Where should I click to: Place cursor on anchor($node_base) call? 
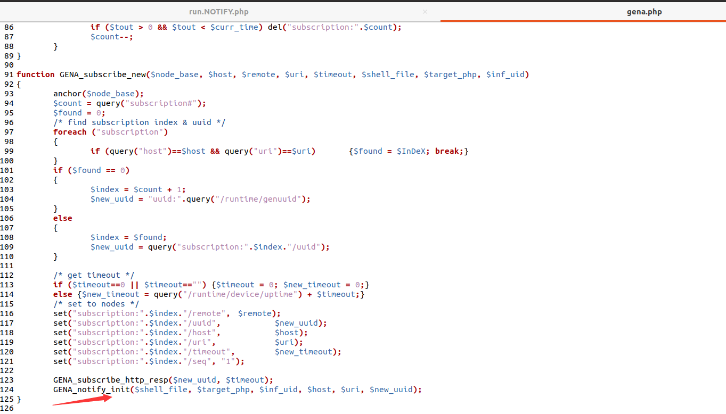click(x=99, y=94)
